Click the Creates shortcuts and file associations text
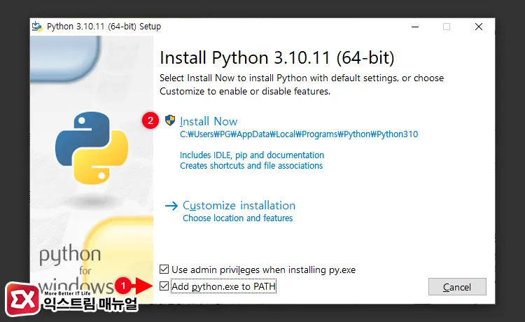This screenshot has width=525, height=322. point(251,166)
